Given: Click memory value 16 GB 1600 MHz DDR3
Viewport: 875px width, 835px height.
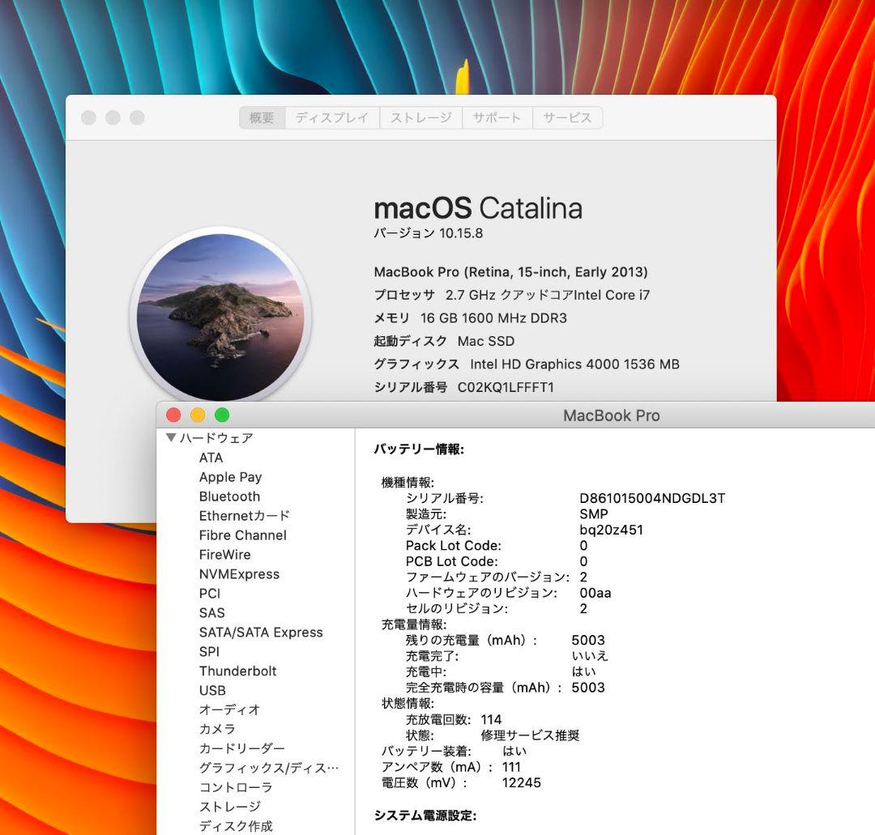Looking at the screenshot, I should tap(493, 318).
